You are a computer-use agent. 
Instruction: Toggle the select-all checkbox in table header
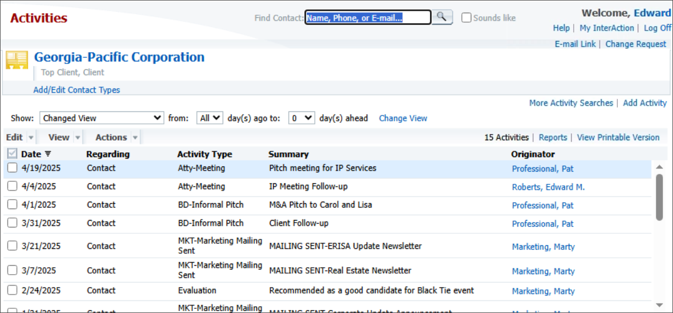pyautogui.click(x=13, y=154)
